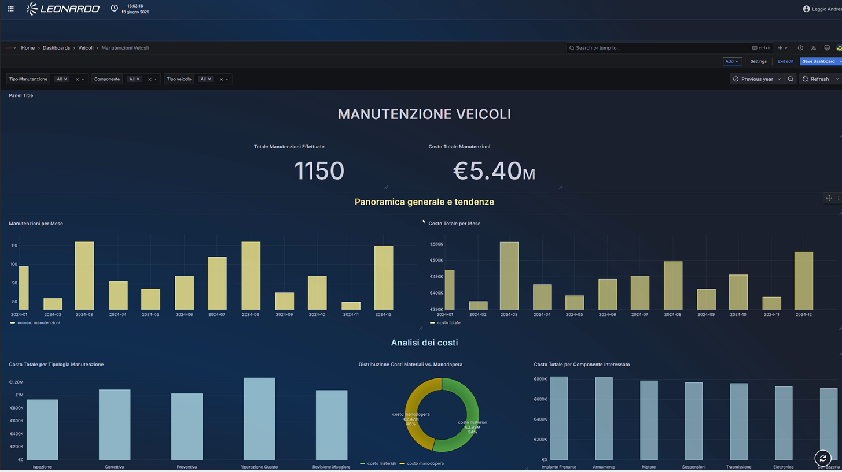Click the Save dashboard button

818,61
